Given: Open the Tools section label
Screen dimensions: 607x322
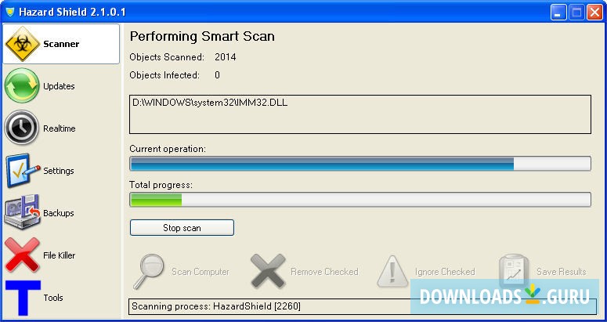Looking at the screenshot, I should click(53, 297).
